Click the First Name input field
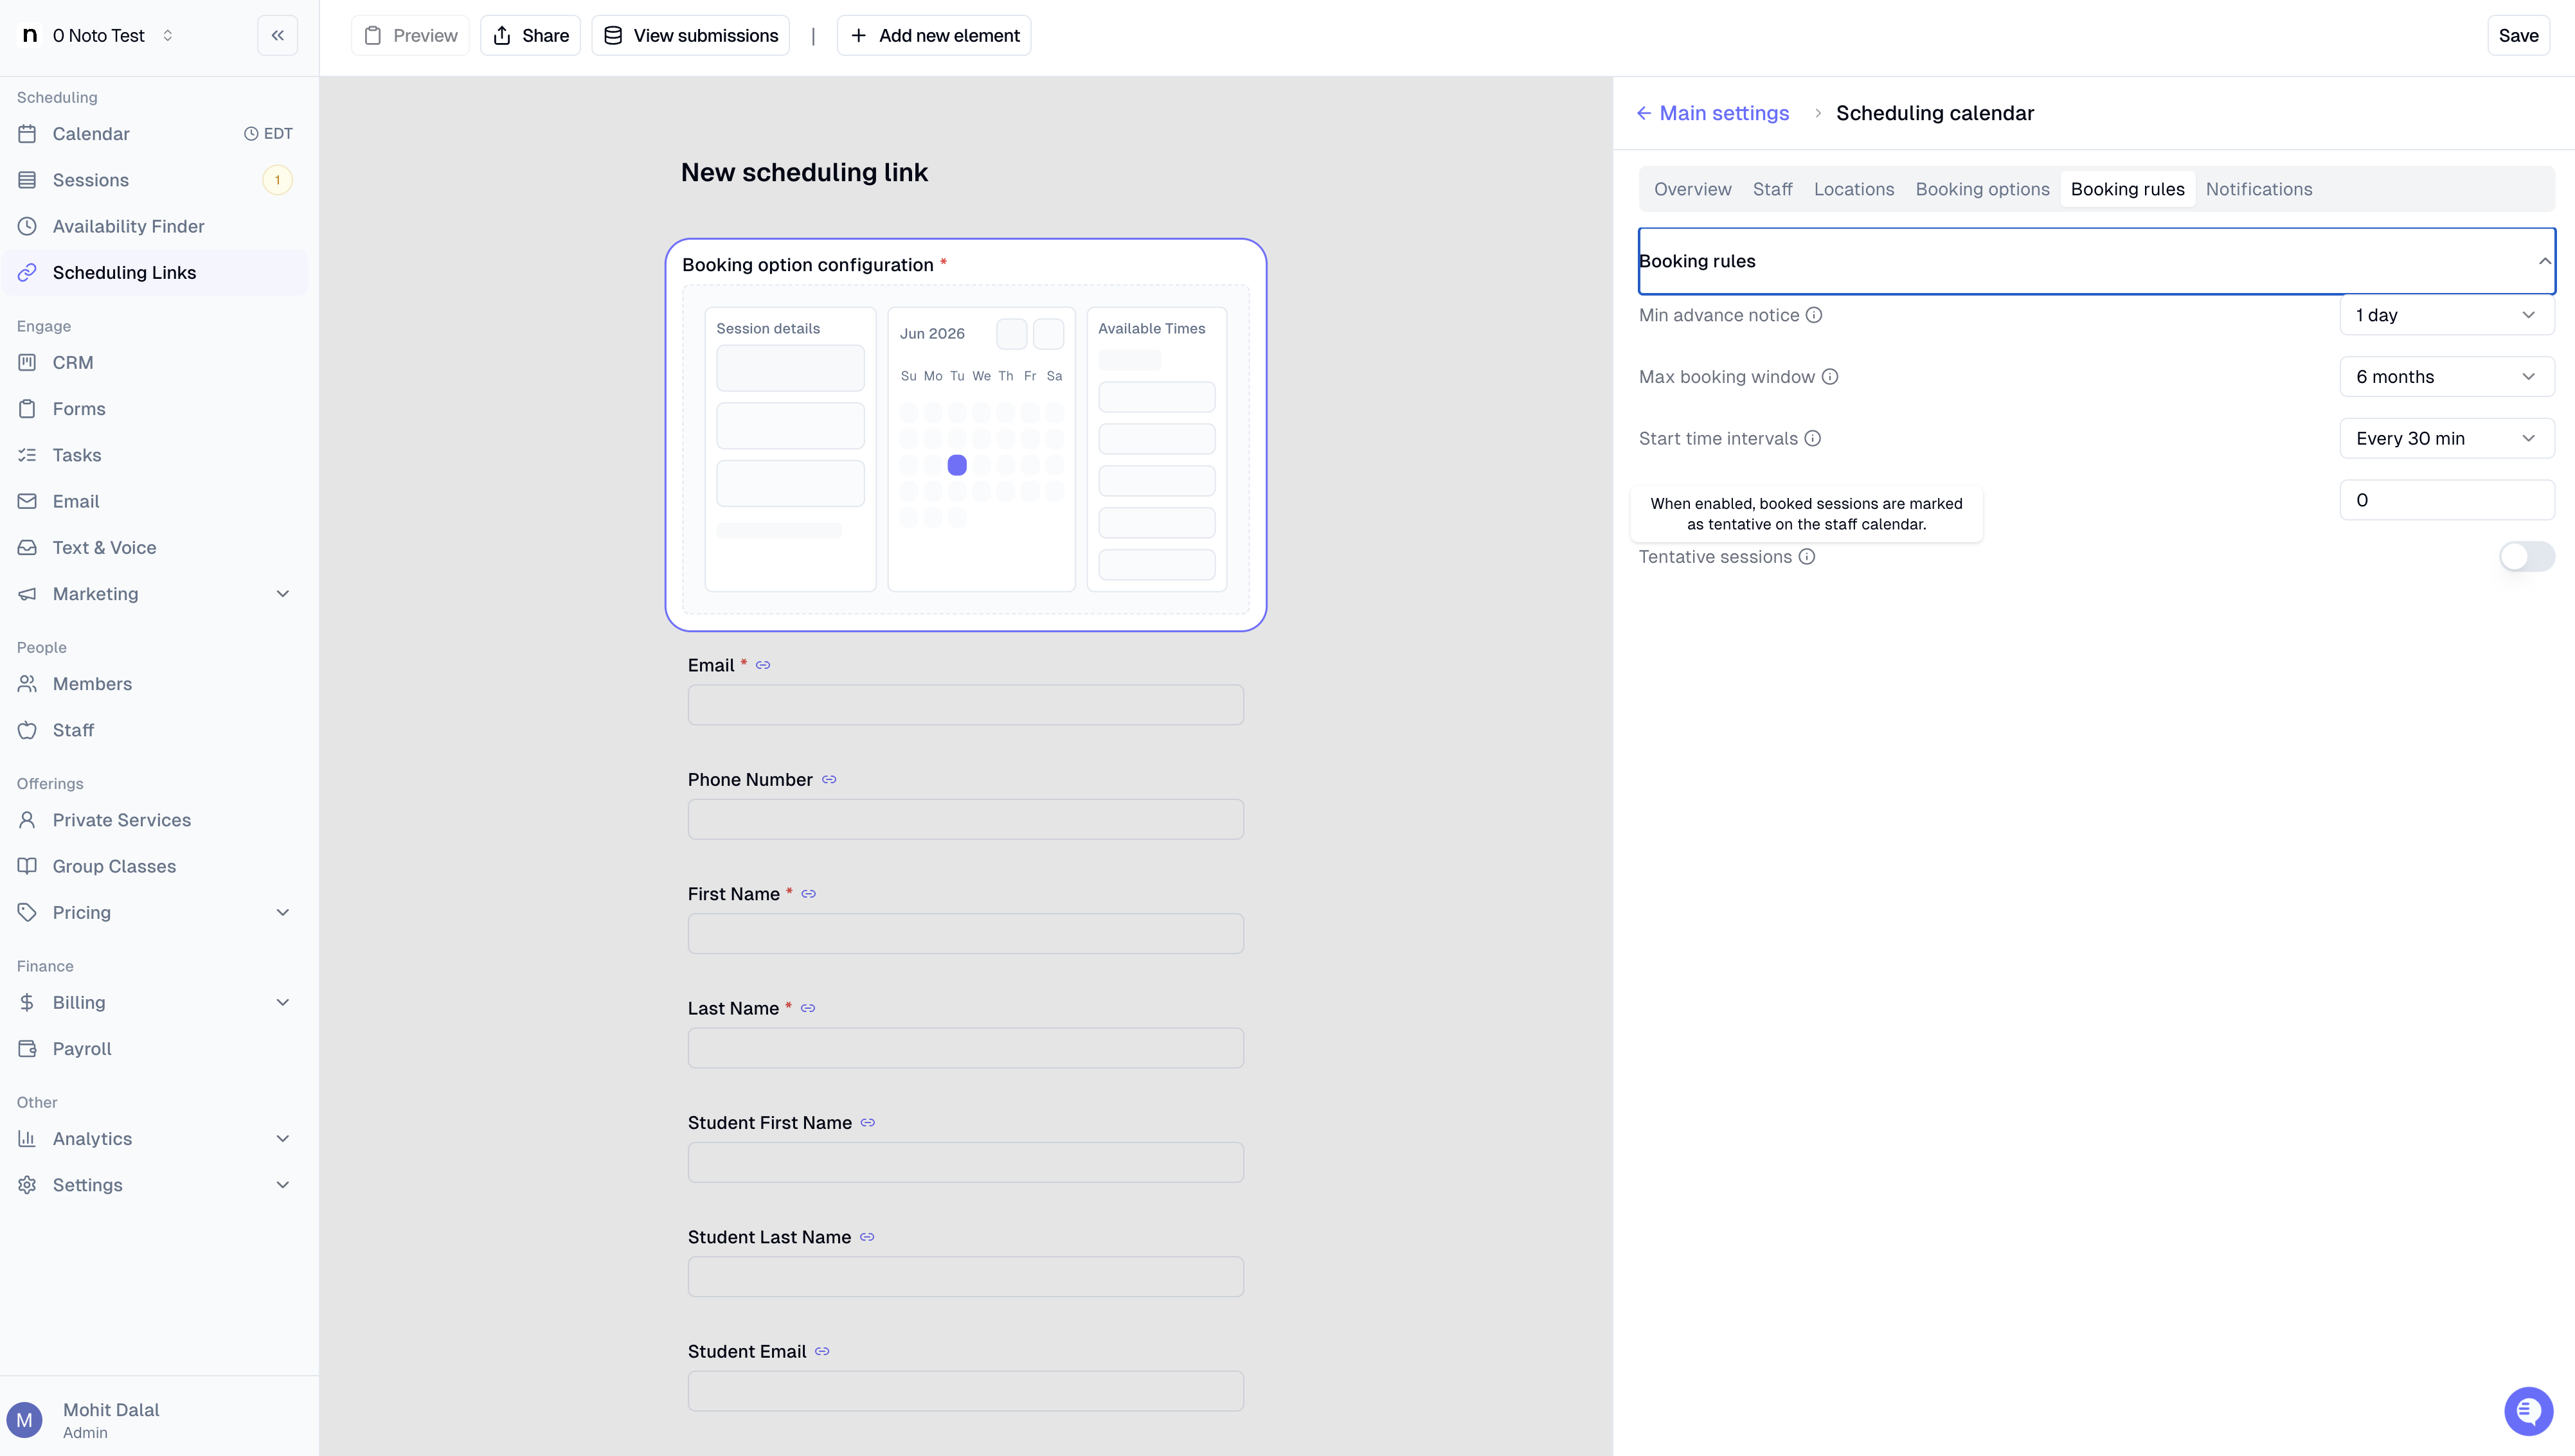Viewport: 2575px width, 1456px height. coord(965,934)
